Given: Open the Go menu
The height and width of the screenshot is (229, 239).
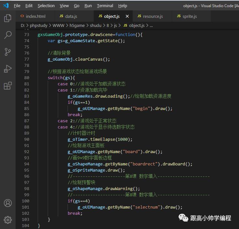Looking at the screenshot, I should pyautogui.click(x=77, y=6).
